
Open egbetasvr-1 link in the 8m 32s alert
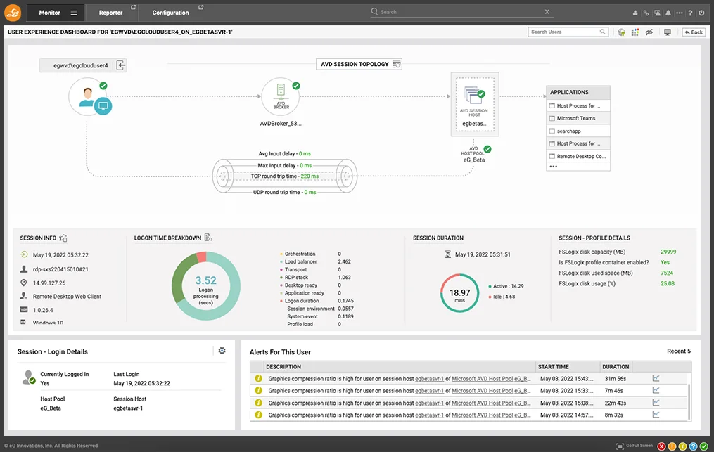tap(429, 415)
